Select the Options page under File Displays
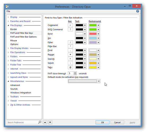147x132 pixels. (14, 44)
